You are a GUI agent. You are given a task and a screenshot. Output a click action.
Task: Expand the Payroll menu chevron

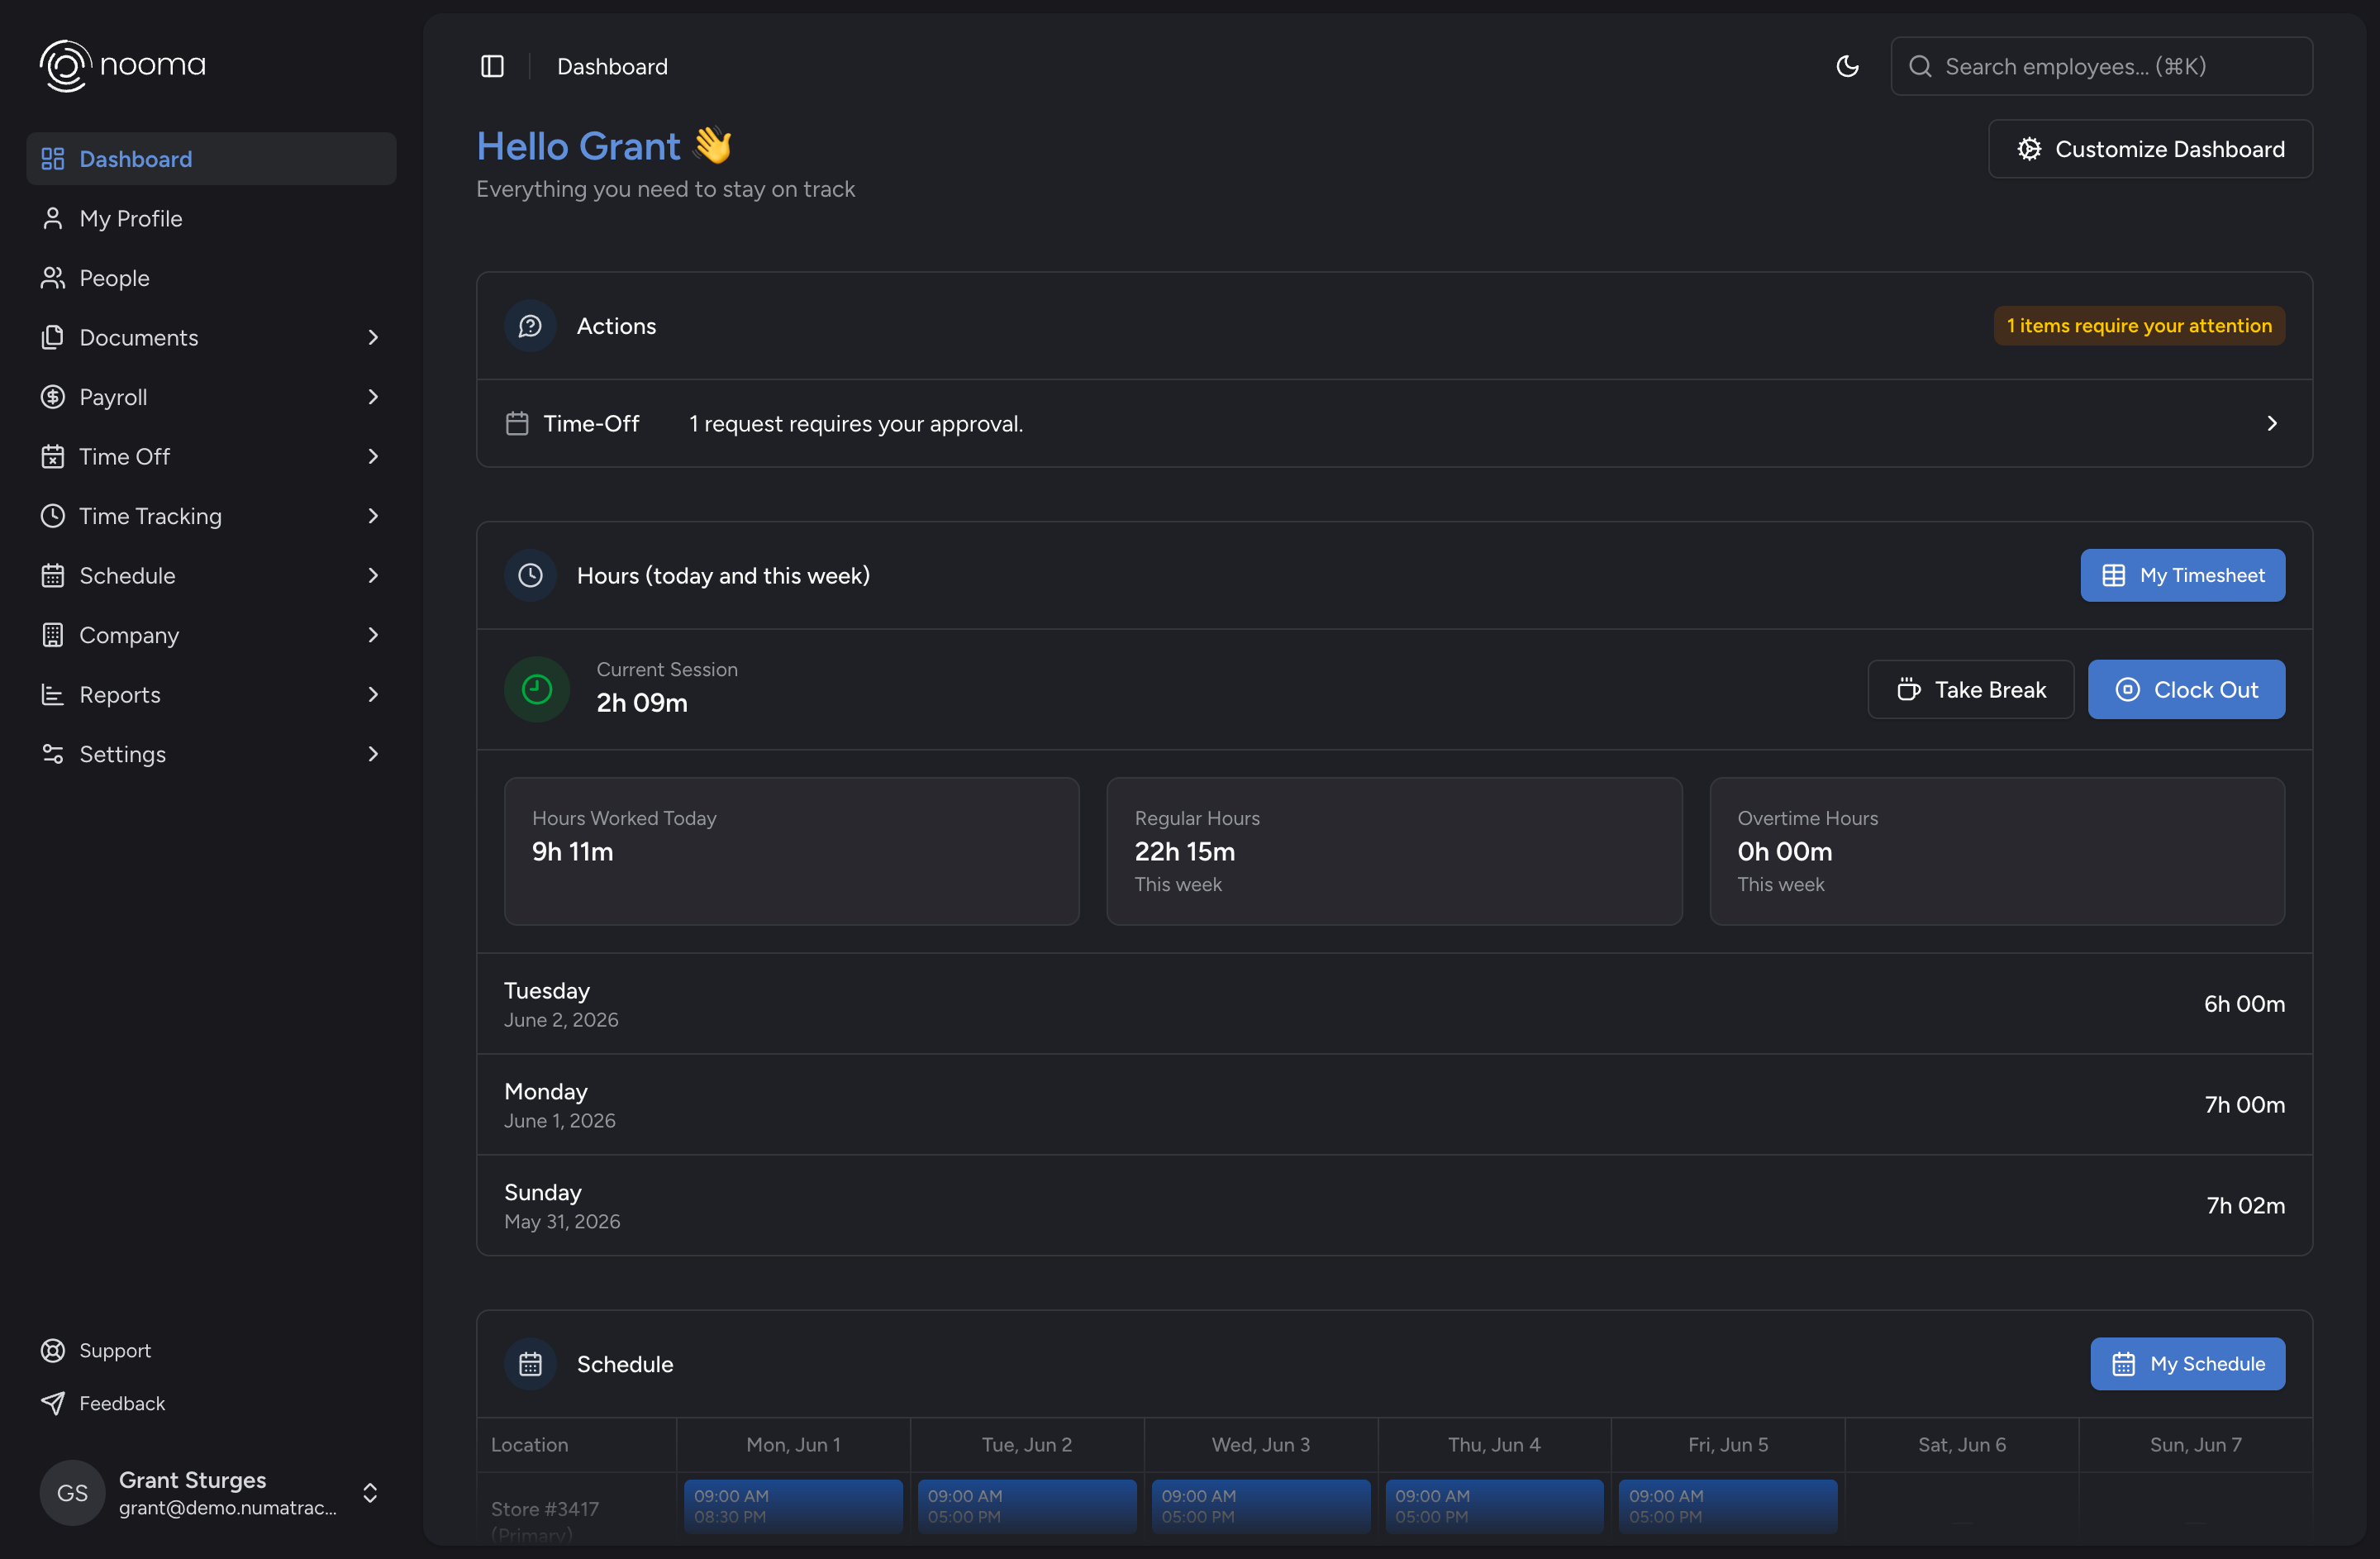pyautogui.click(x=373, y=397)
